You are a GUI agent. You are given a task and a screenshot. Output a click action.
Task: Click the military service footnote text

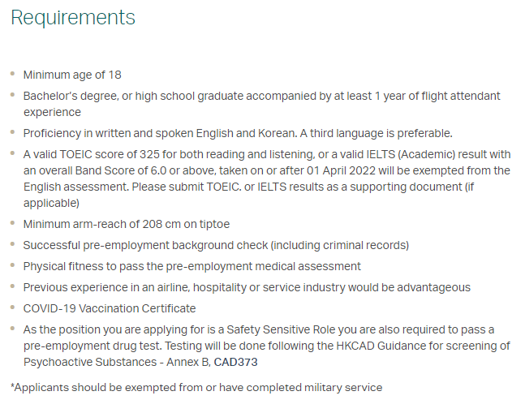[x=196, y=387]
